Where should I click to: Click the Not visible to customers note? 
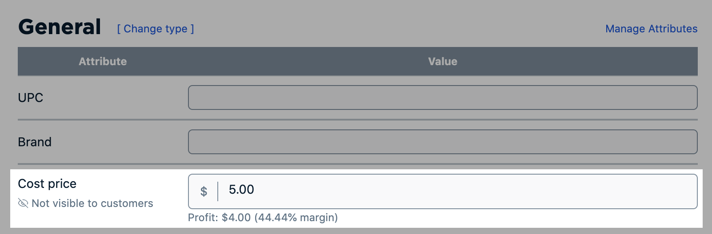[x=92, y=203]
